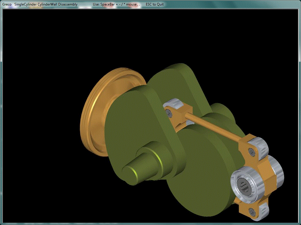Select the thin orange connecting rod shaft
Screen dimensions: 301x225
click(213, 127)
